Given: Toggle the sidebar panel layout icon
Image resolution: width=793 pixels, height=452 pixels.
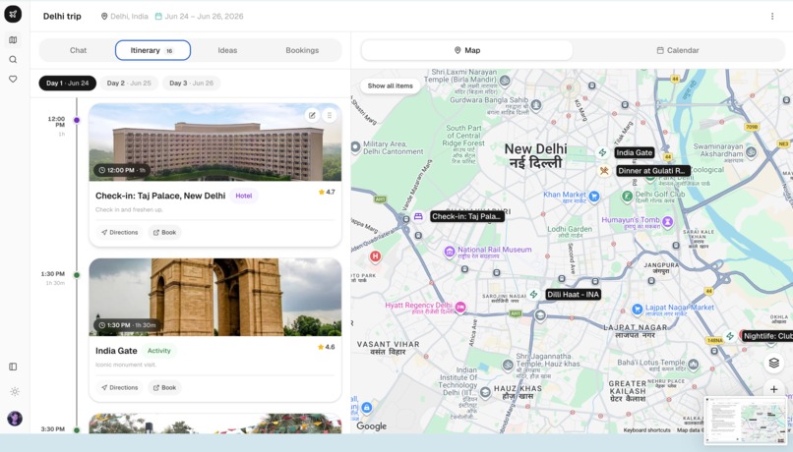Looking at the screenshot, I should click(13, 367).
